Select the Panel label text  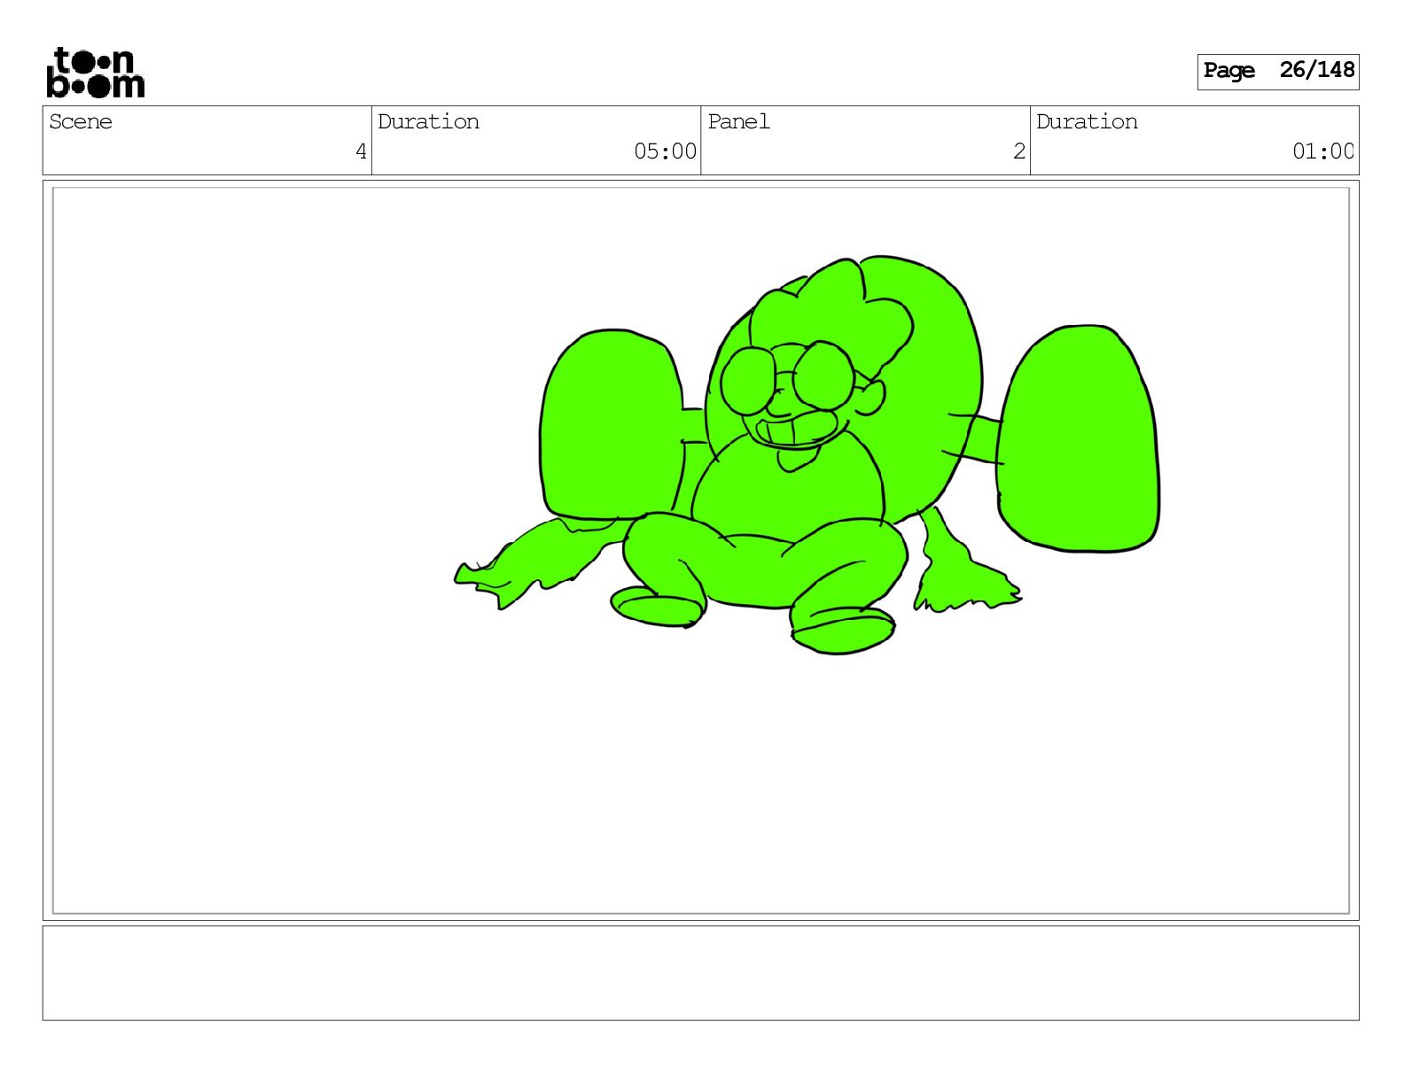(x=738, y=121)
